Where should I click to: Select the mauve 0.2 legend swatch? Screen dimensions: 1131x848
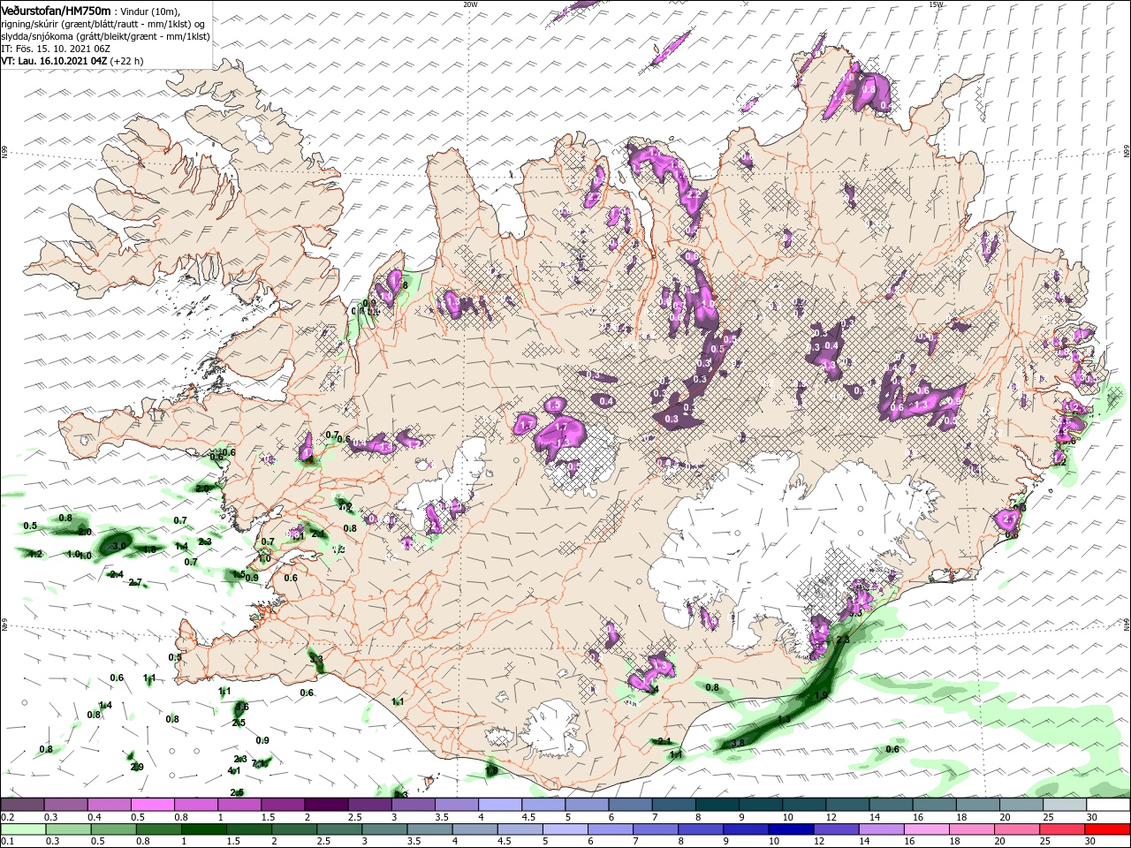23,805
